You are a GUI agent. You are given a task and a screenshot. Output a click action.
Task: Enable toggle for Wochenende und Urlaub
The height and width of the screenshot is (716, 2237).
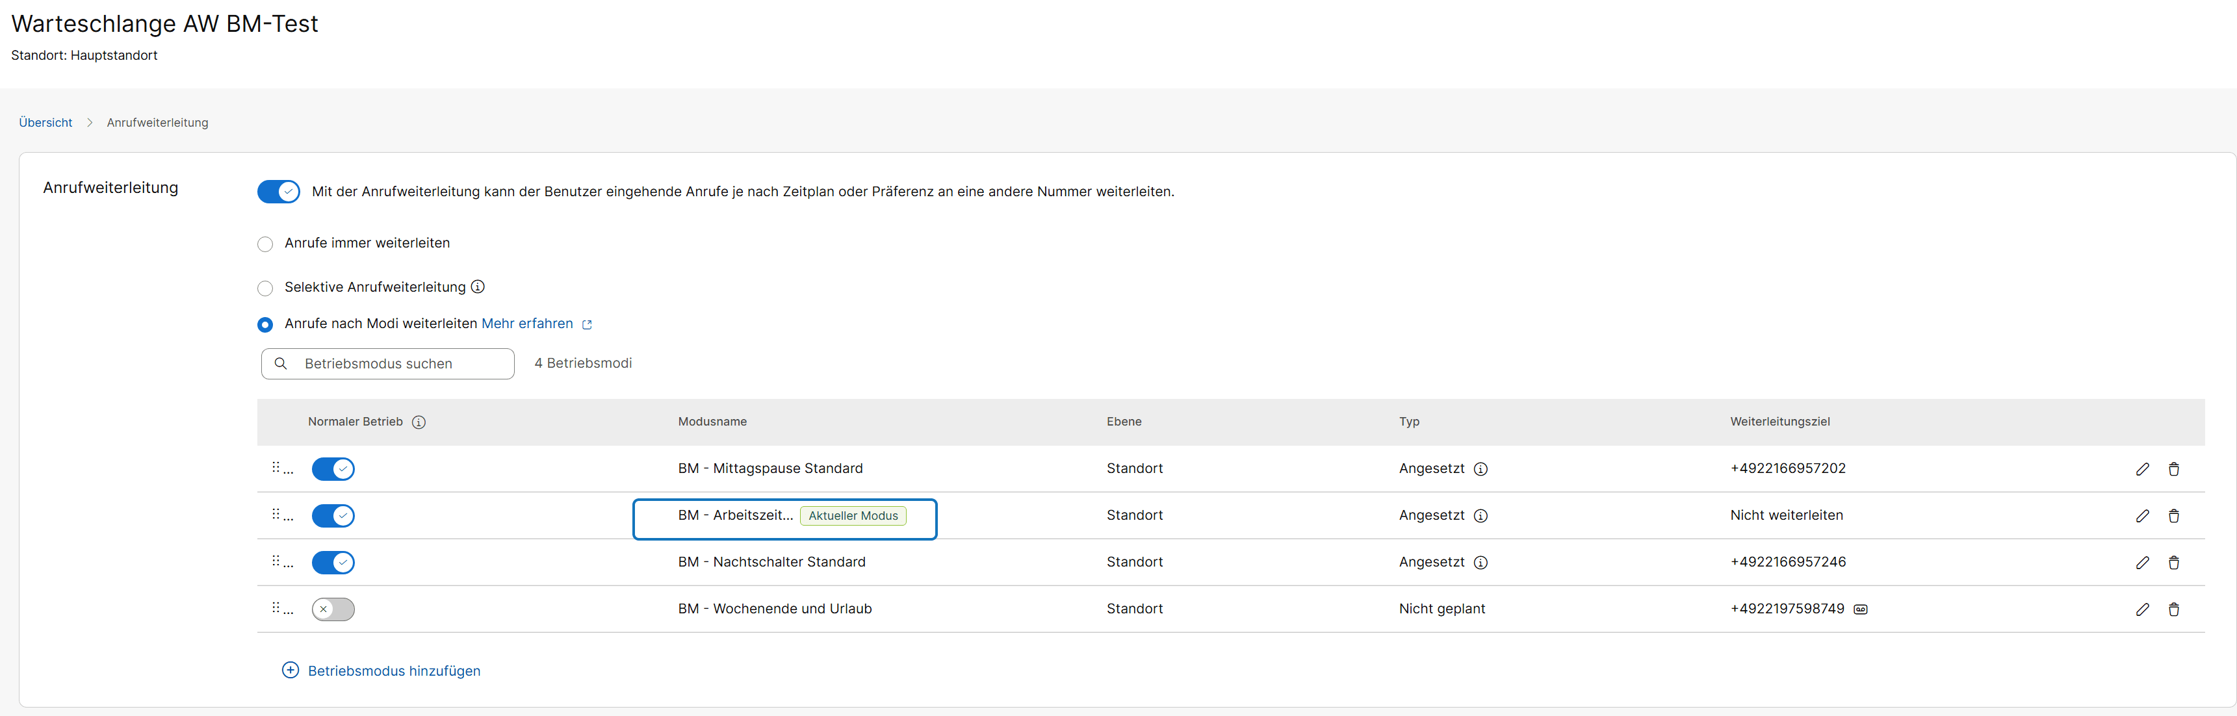(x=333, y=609)
